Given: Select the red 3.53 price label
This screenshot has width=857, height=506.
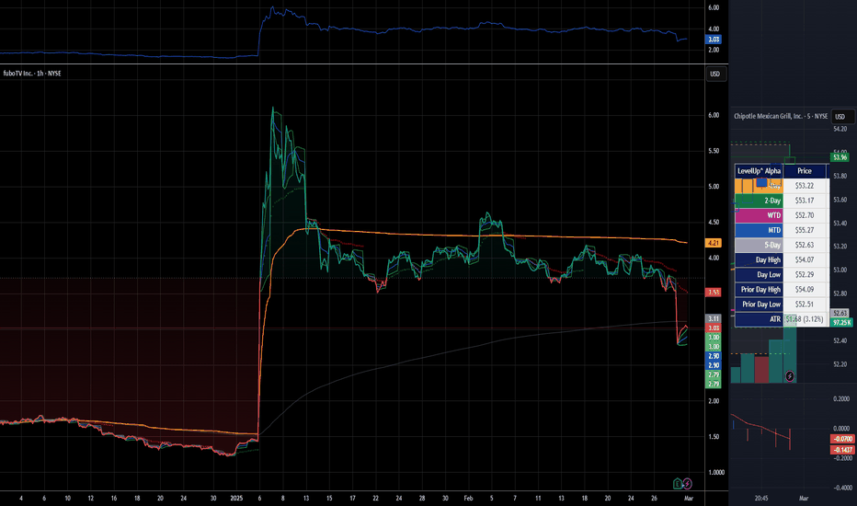Looking at the screenshot, I should 714,293.
